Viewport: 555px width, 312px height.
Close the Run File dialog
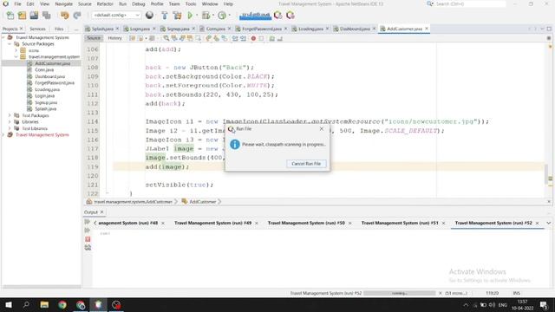[x=322, y=129]
